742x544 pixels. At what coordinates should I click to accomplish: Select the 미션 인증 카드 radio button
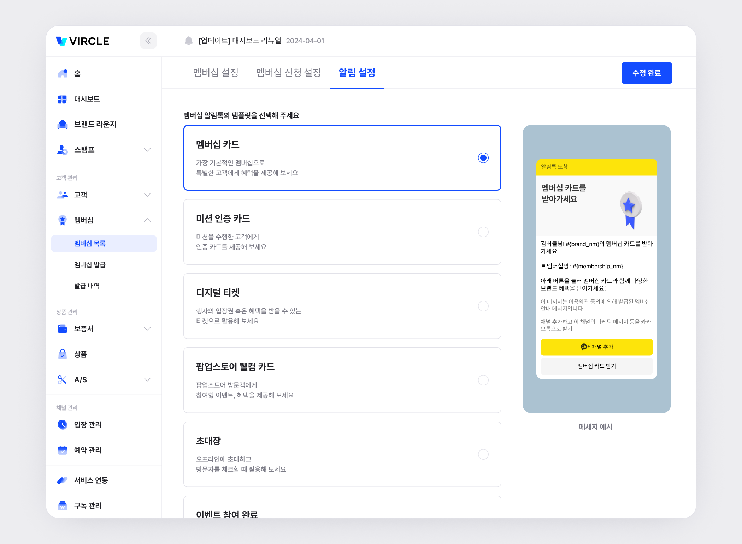[483, 232]
